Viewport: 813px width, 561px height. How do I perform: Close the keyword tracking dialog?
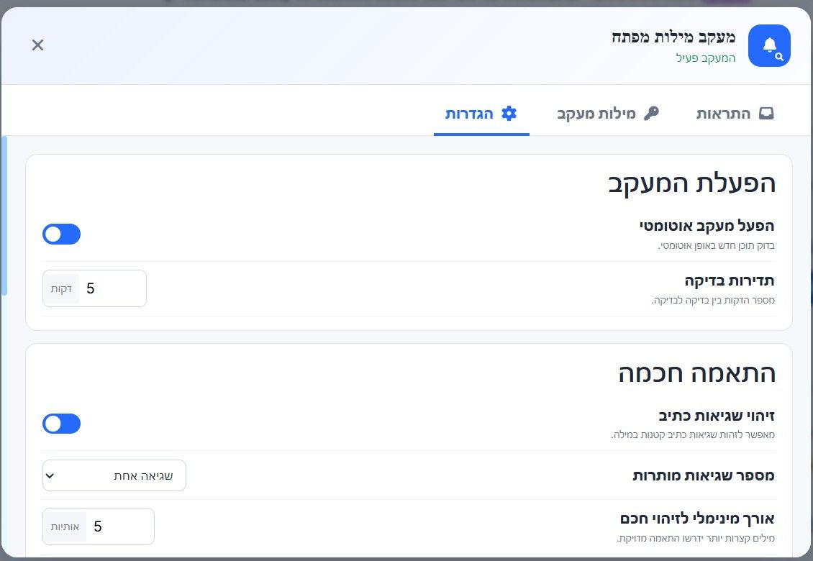(37, 45)
